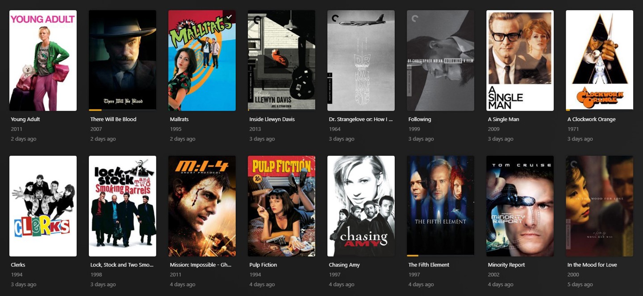This screenshot has width=643, height=296.
Task: Open the "Inside Llewyn Davis" title link
Action: 272,119
